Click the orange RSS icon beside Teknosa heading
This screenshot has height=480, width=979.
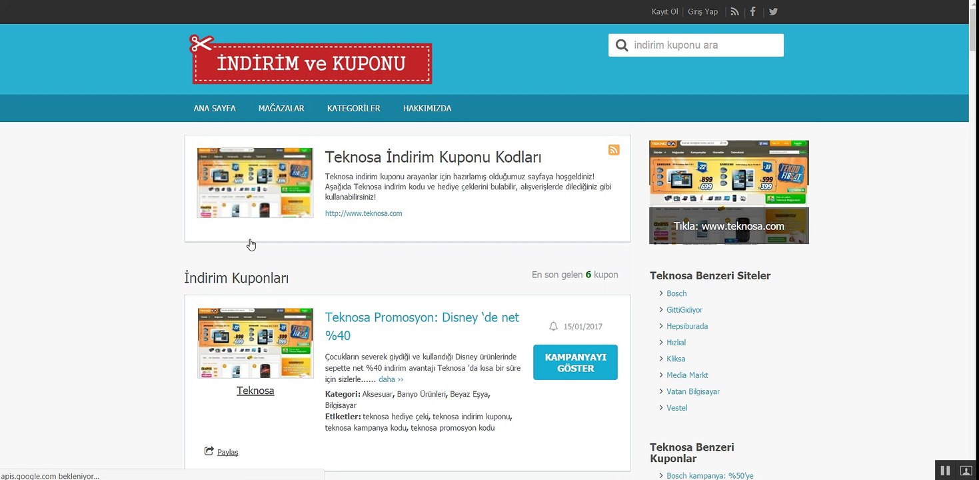(614, 150)
